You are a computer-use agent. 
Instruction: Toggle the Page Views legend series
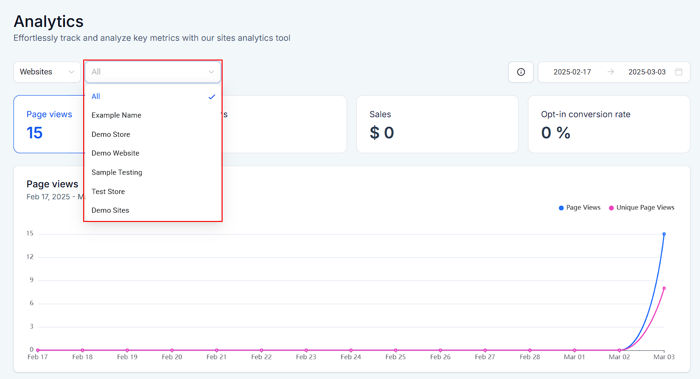point(580,208)
